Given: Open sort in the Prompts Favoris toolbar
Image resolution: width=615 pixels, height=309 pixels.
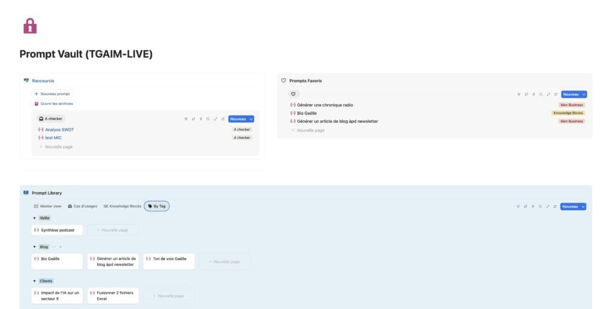Looking at the screenshot, I should 526,94.
